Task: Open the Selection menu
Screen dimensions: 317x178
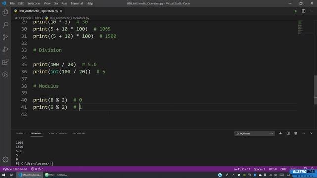Action: 34,3
